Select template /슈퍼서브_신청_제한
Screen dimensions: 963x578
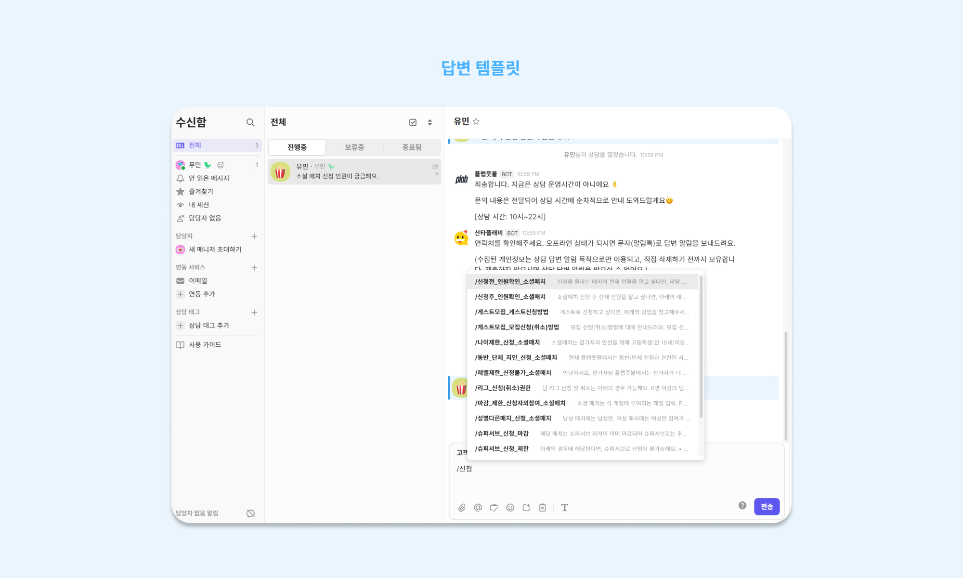coord(583,448)
